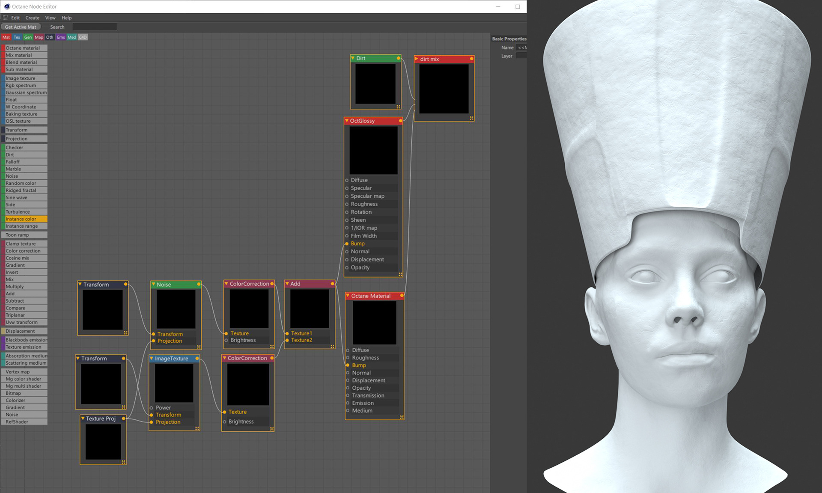This screenshot has width=822, height=493.
Task: Toggle the C4D filter tab
Action: point(83,37)
